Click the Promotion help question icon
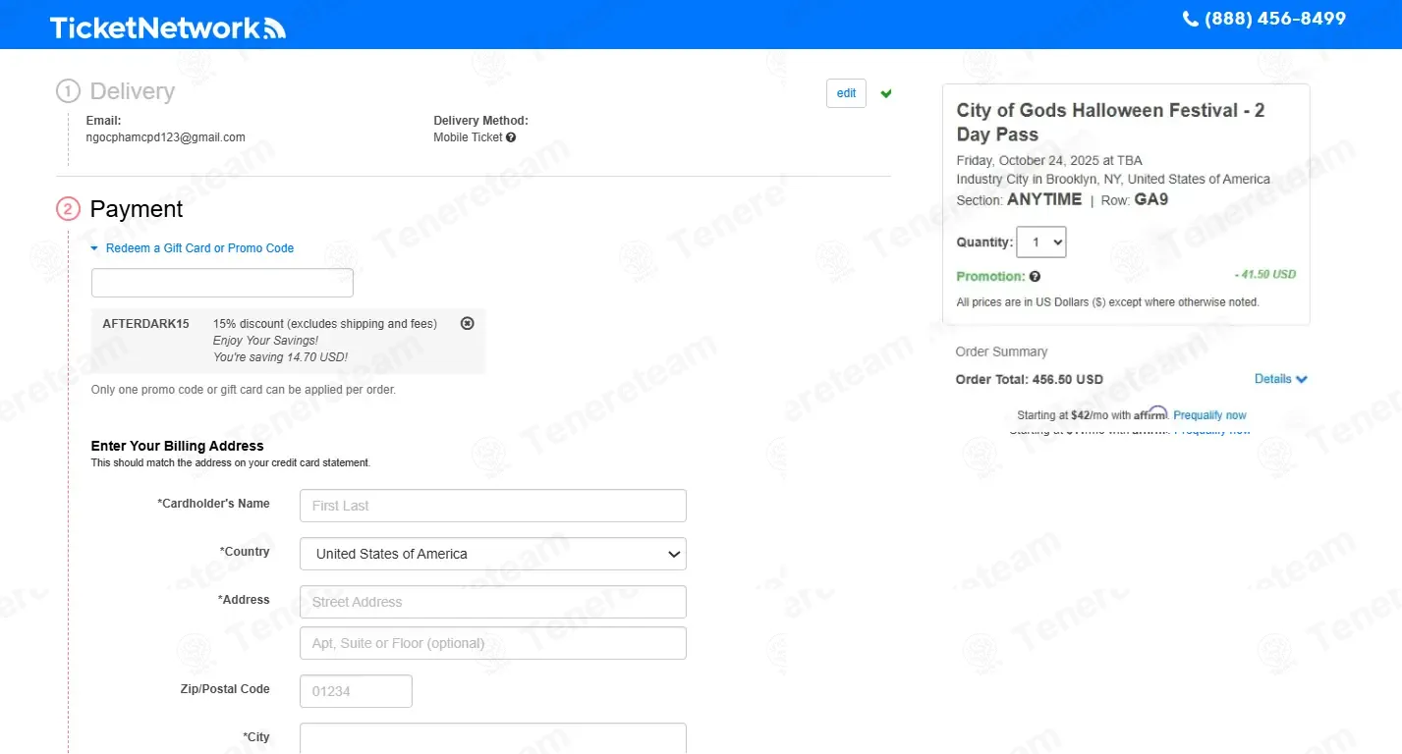 click(1035, 277)
